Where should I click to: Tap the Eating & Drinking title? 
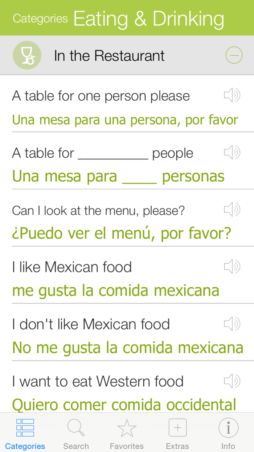pos(149,18)
